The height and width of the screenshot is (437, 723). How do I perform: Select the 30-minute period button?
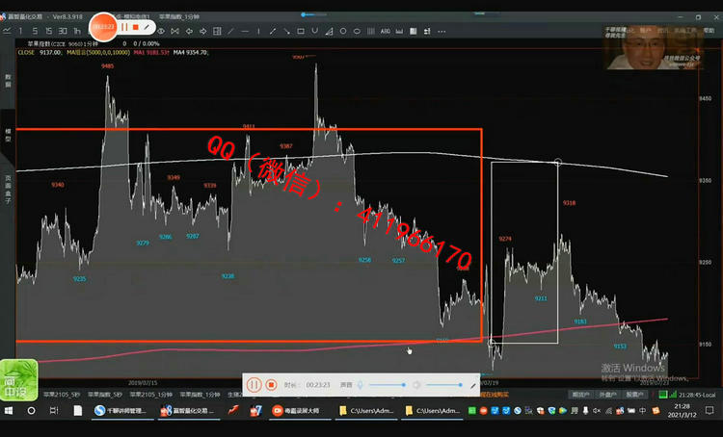(x=63, y=31)
